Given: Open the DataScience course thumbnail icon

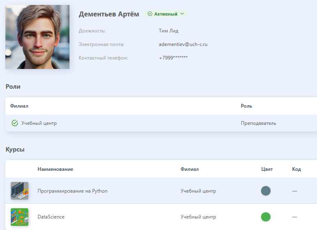Looking at the screenshot, I should (x=20, y=217).
